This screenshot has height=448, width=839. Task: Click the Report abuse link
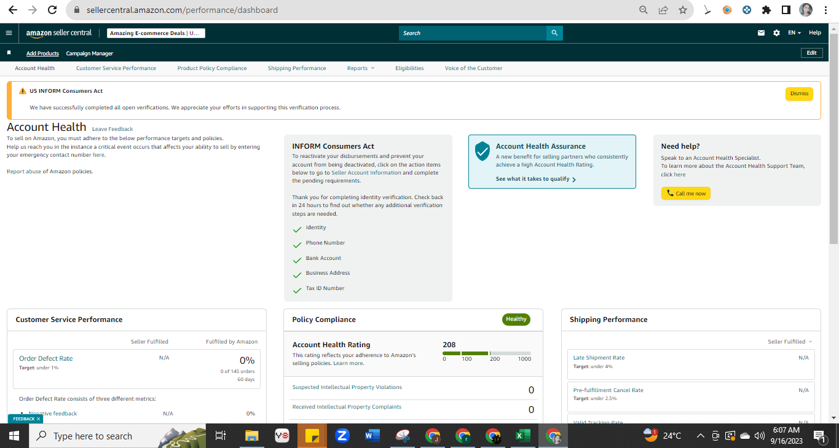tap(24, 171)
